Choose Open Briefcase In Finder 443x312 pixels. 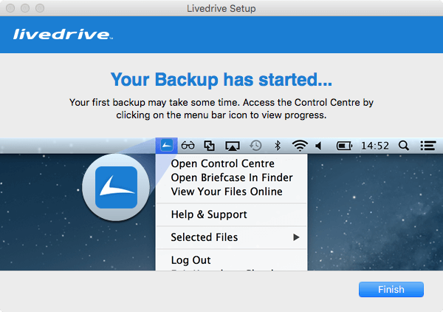click(232, 177)
